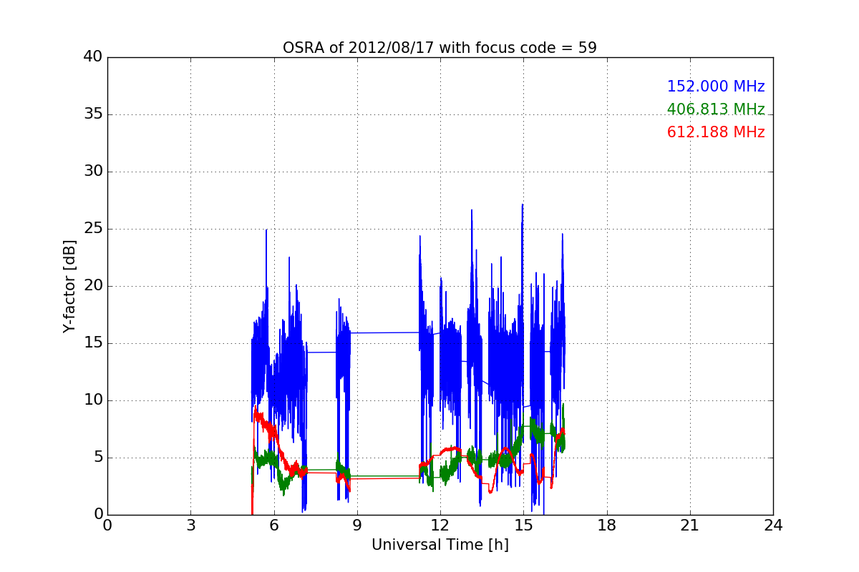Click the x-axis tick label '6'
This screenshot has width=859, height=572.
pyautogui.click(x=273, y=526)
